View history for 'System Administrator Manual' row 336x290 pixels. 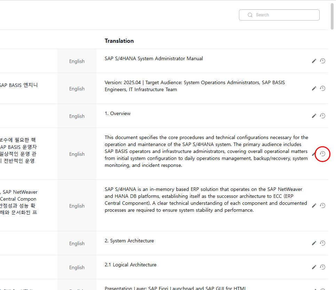pyautogui.click(x=322, y=61)
